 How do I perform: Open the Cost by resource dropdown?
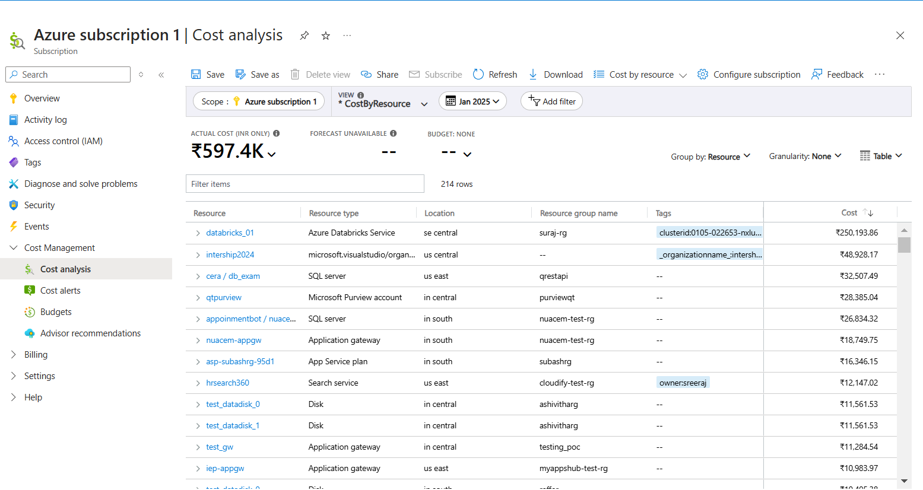[x=640, y=74]
